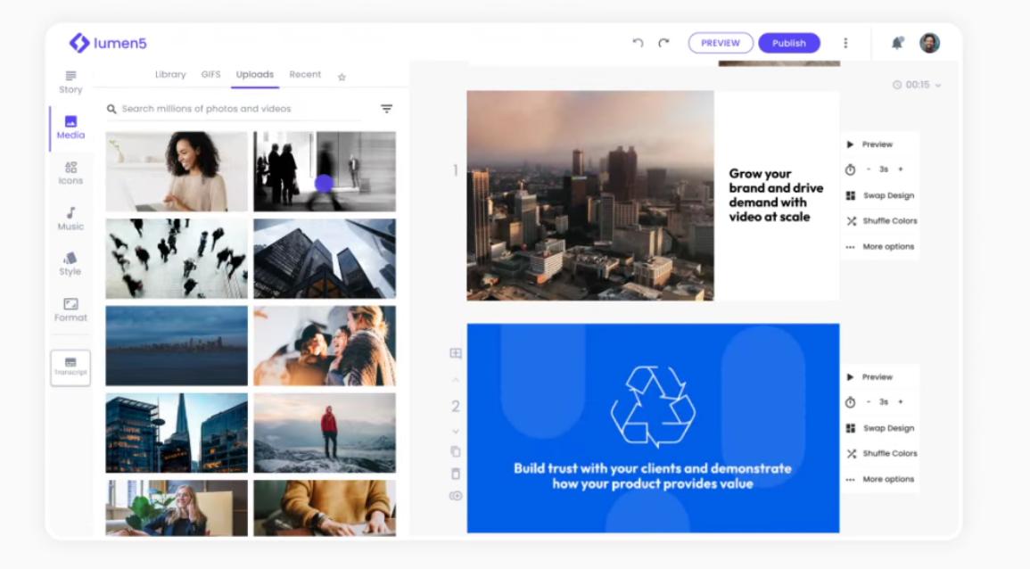
Task: Delete scene 2 using trash icon
Action: (x=456, y=474)
